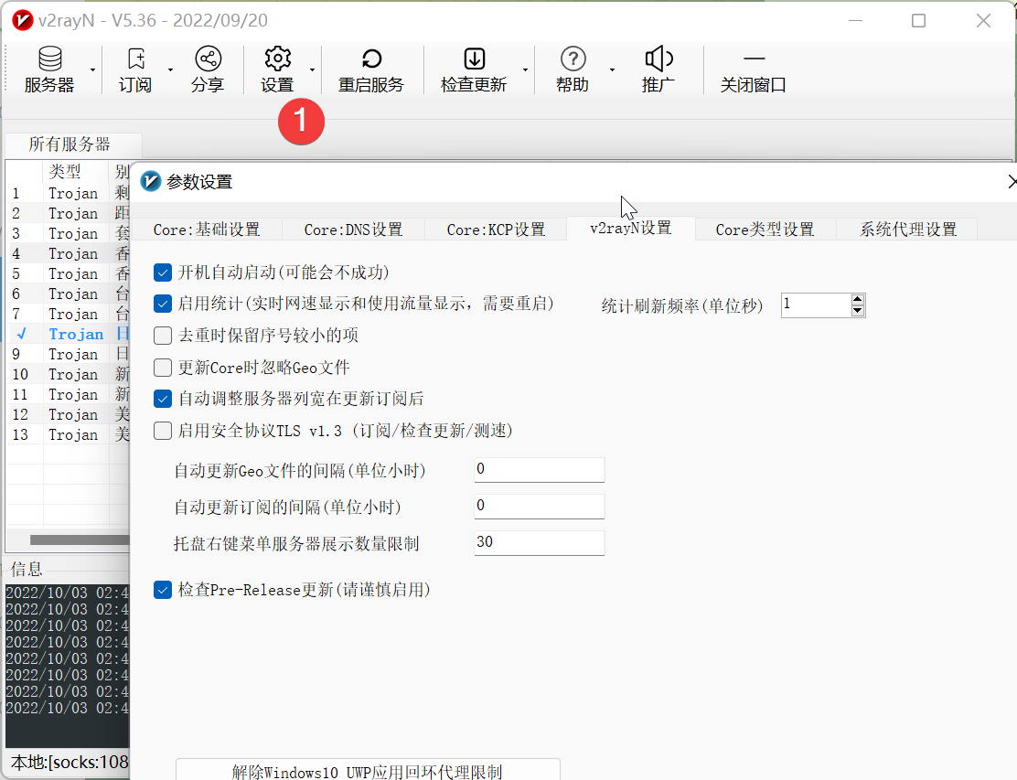Click the 本地:[socks:108 status bar text
This screenshot has height=780, width=1017.
pos(70,763)
